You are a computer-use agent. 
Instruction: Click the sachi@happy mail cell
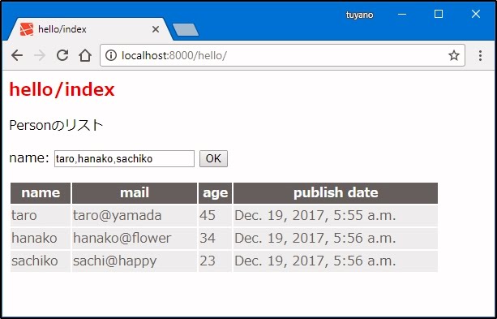pos(135,261)
